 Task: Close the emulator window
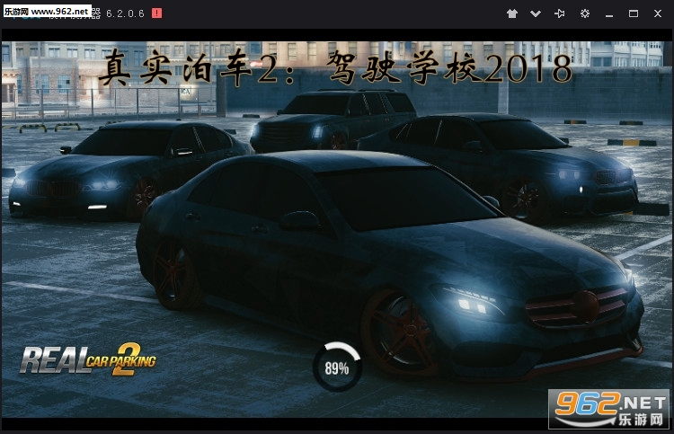pyautogui.click(x=658, y=13)
